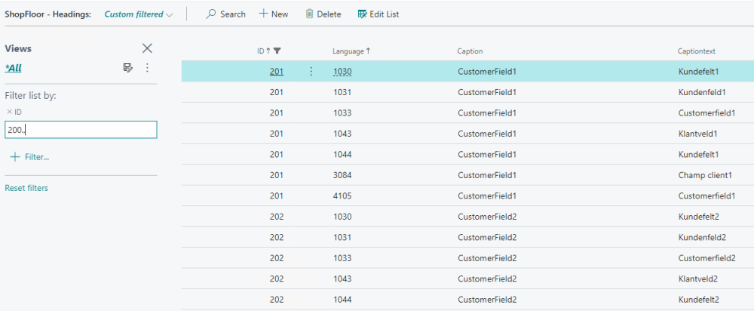Remove the ID filter with the X
The height and width of the screenshot is (311, 754).
click(x=9, y=112)
